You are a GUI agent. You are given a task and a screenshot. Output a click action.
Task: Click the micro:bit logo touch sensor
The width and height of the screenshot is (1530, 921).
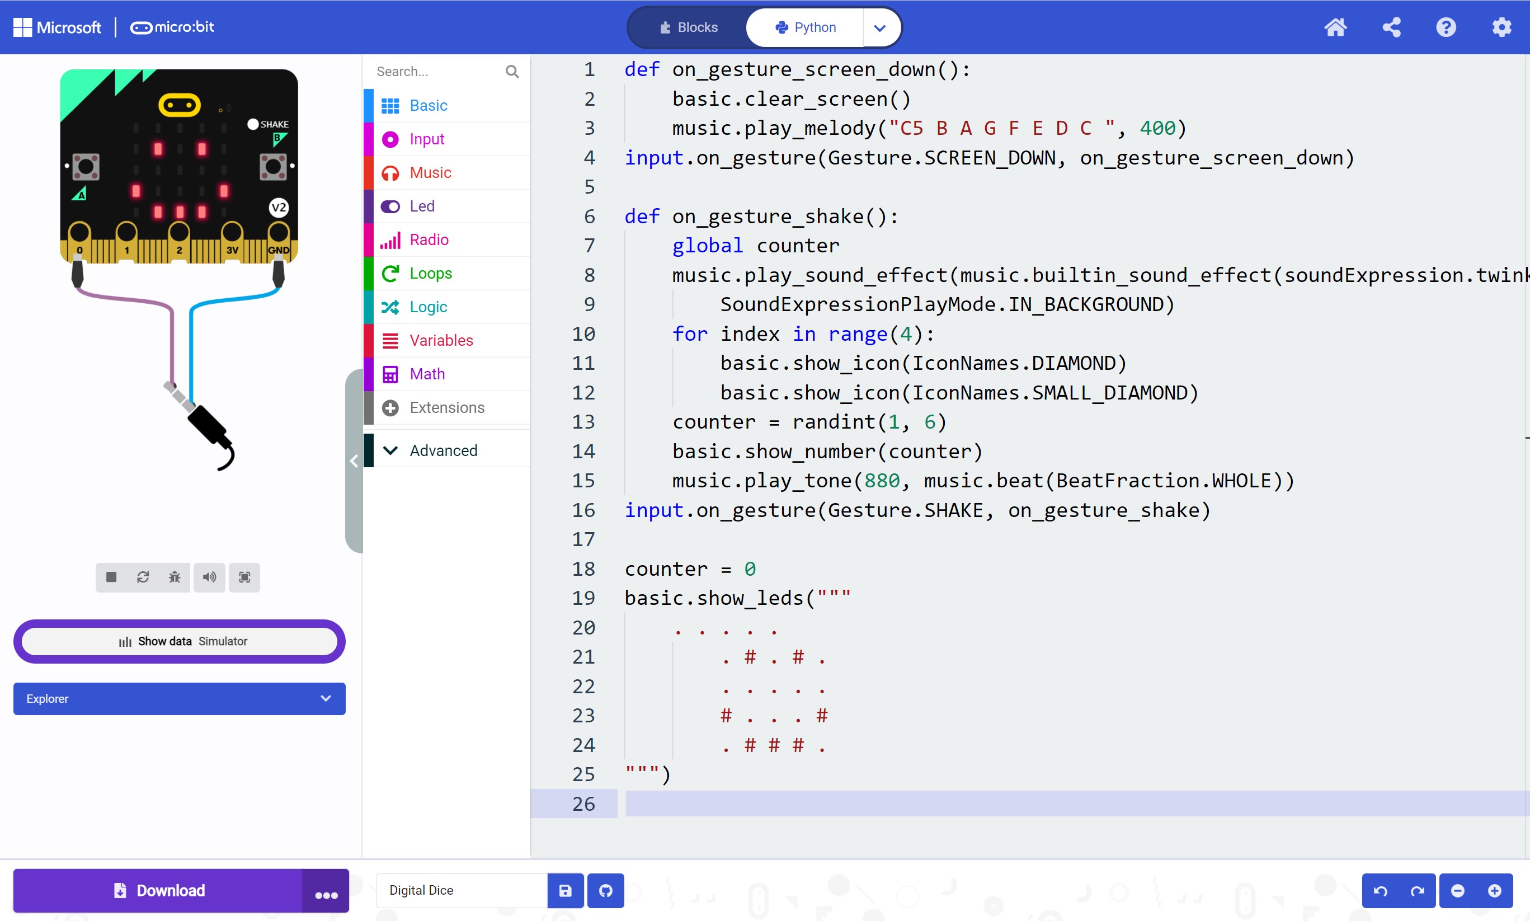180,105
